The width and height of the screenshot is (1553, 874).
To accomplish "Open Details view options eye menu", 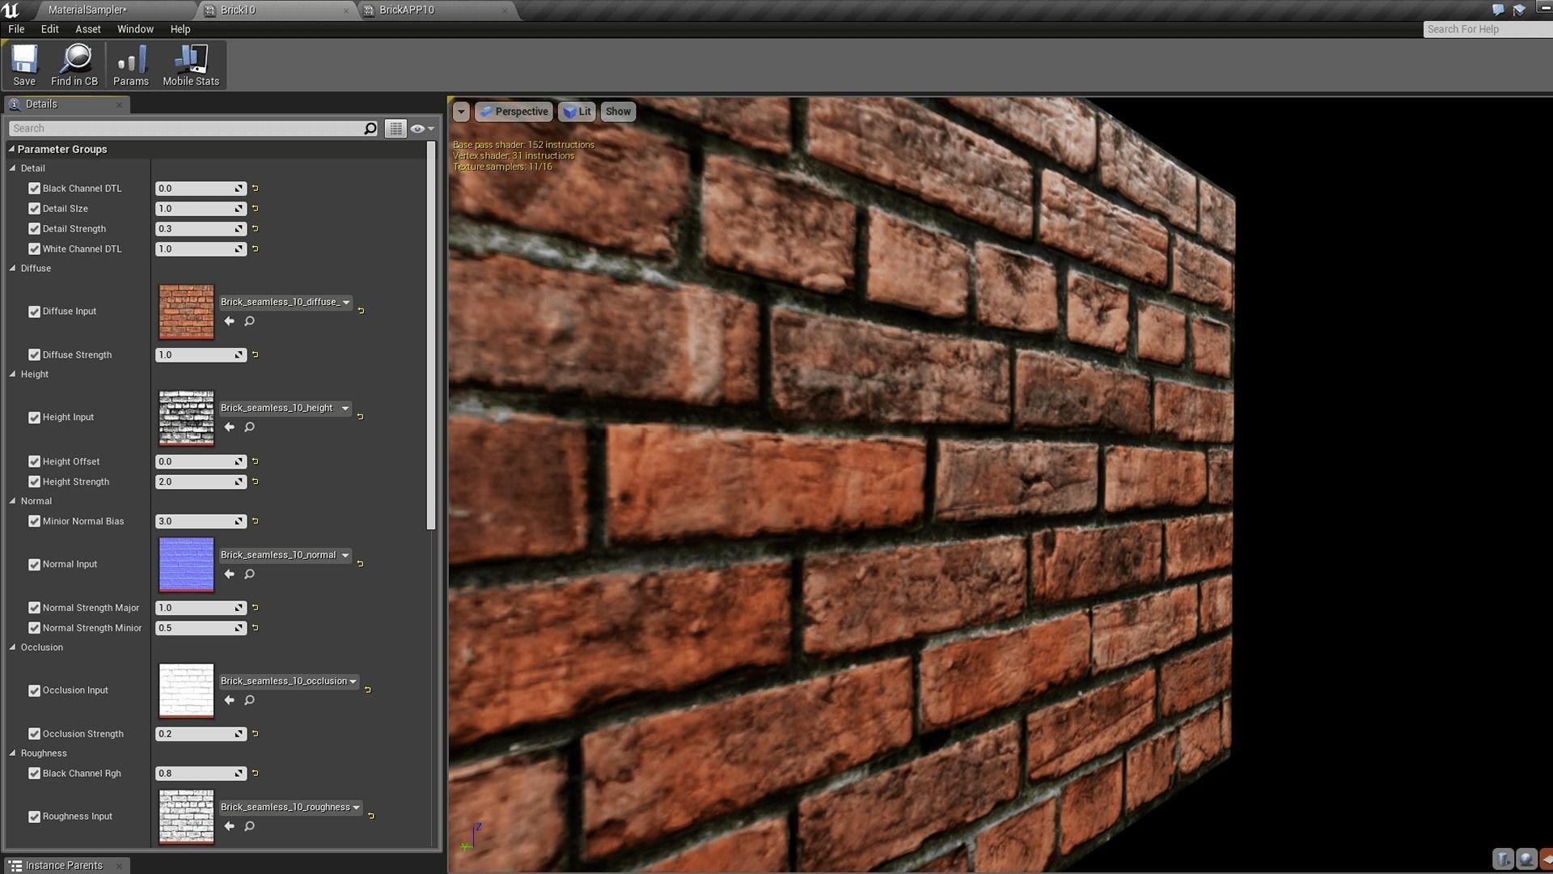I will point(422,128).
